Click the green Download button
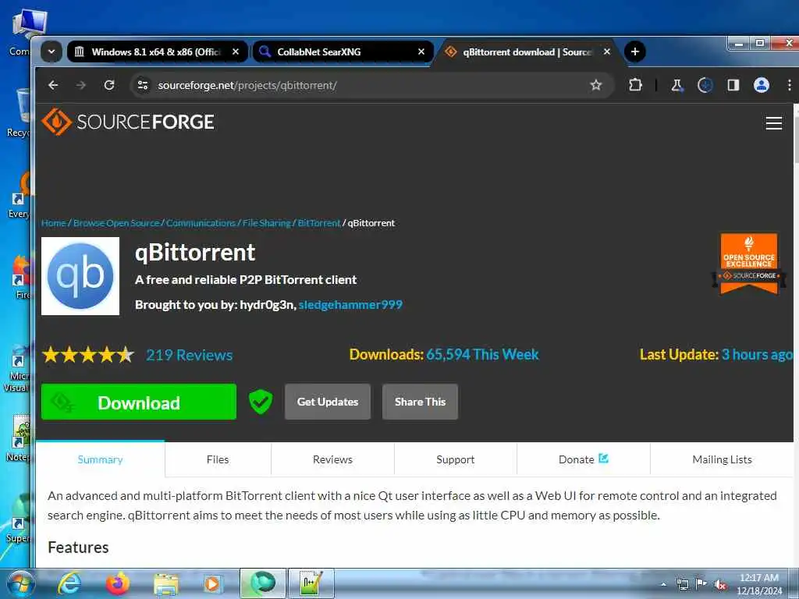 [139, 402]
